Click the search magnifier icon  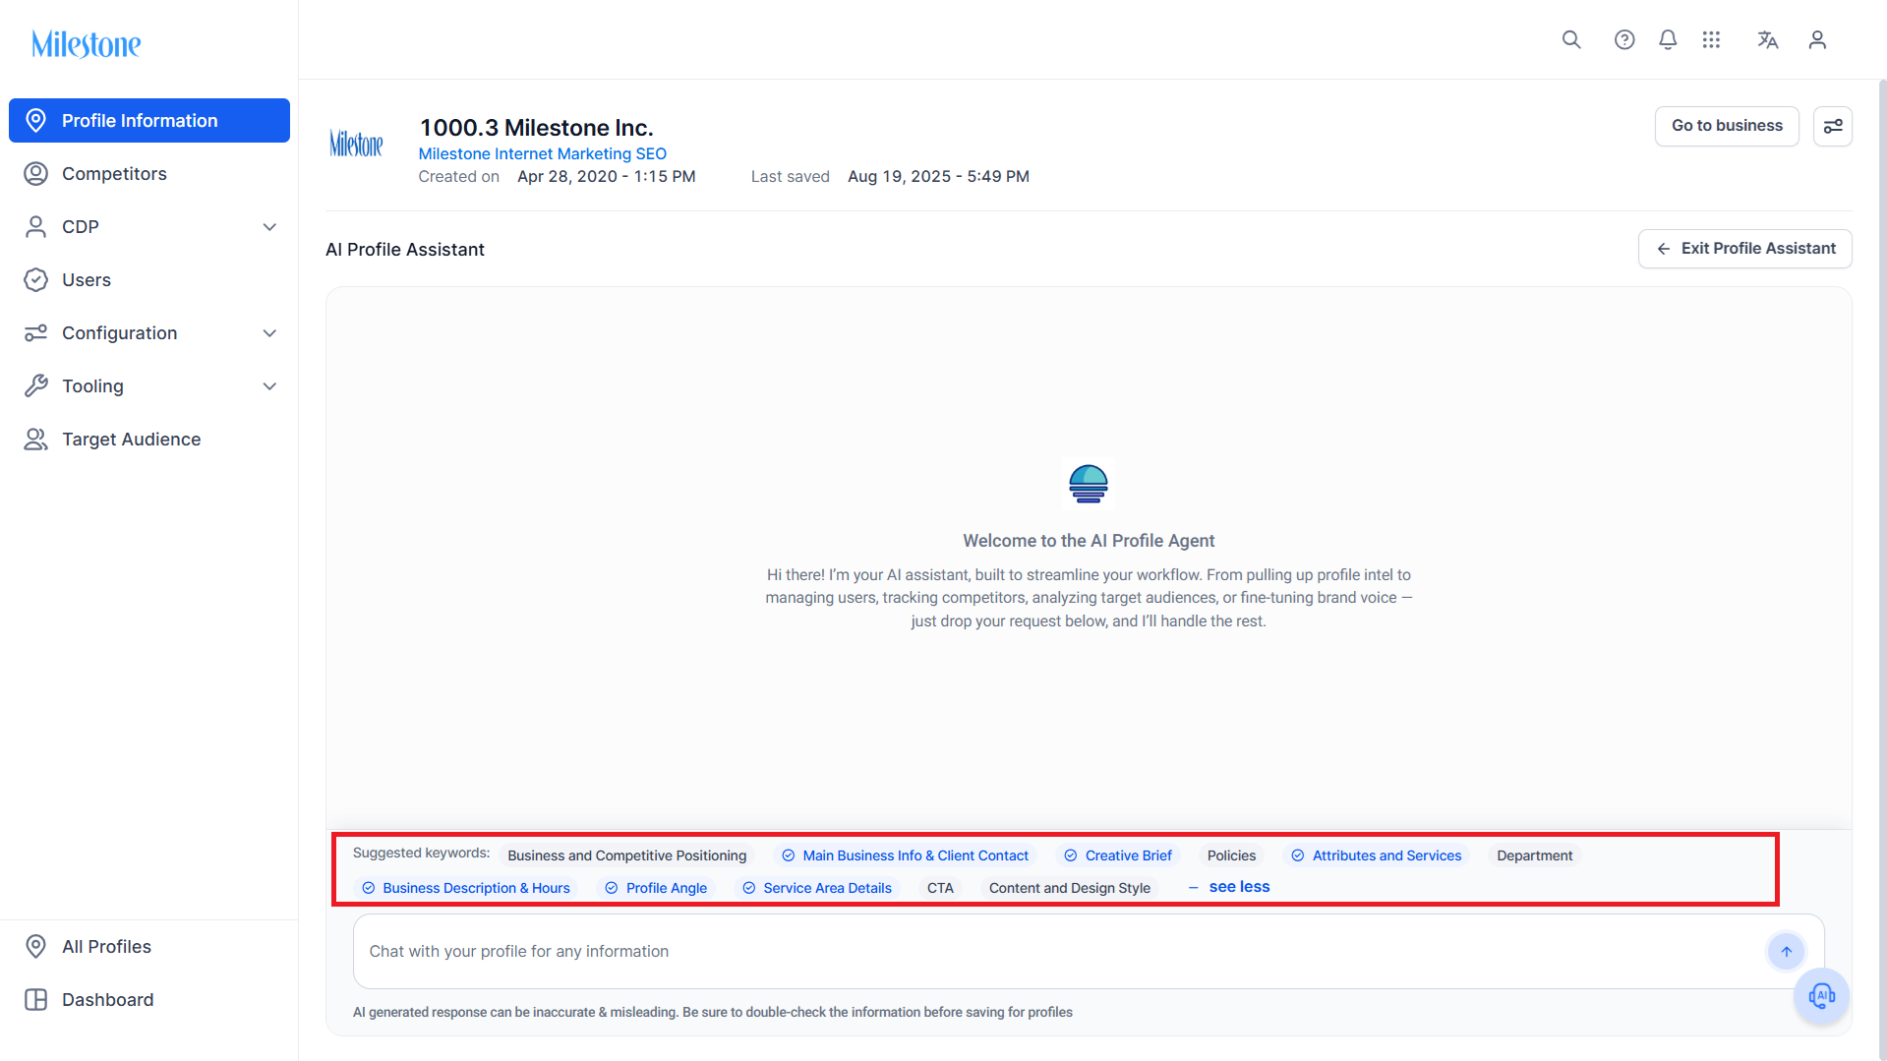click(1571, 39)
